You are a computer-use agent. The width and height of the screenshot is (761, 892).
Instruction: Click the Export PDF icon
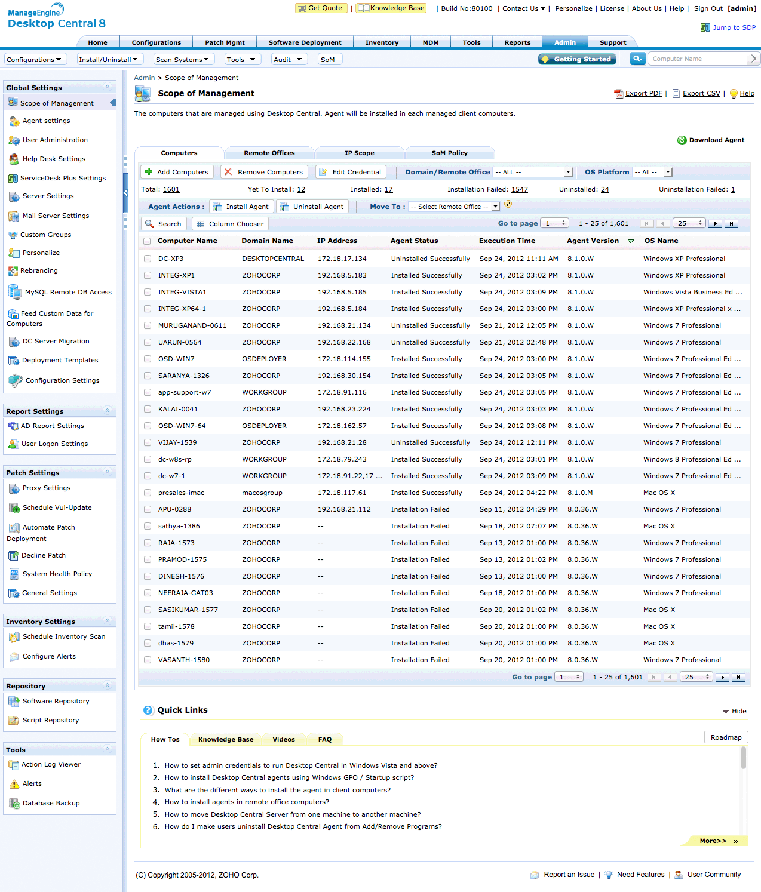(618, 94)
